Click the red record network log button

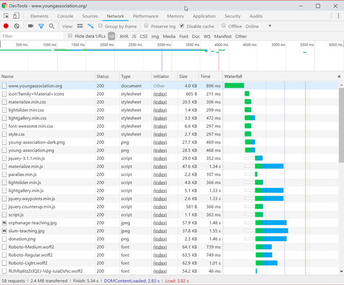click(6, 26)
